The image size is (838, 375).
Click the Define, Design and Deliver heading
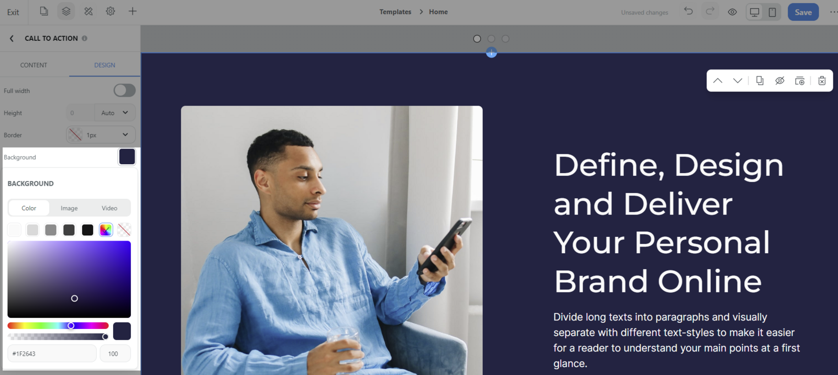pyautogui.click(x=668, y=223)
